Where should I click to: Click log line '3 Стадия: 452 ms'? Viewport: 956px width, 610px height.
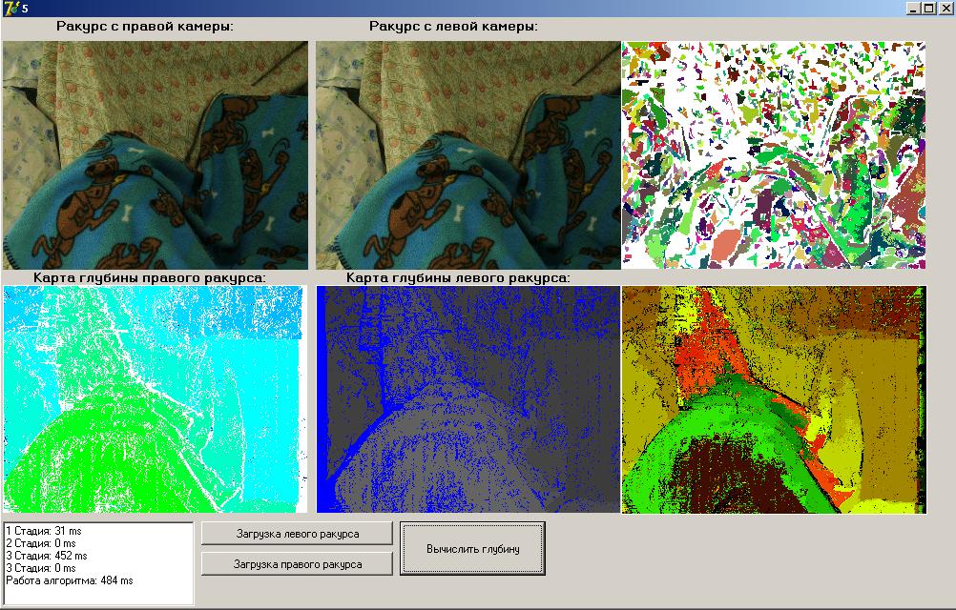47,556
